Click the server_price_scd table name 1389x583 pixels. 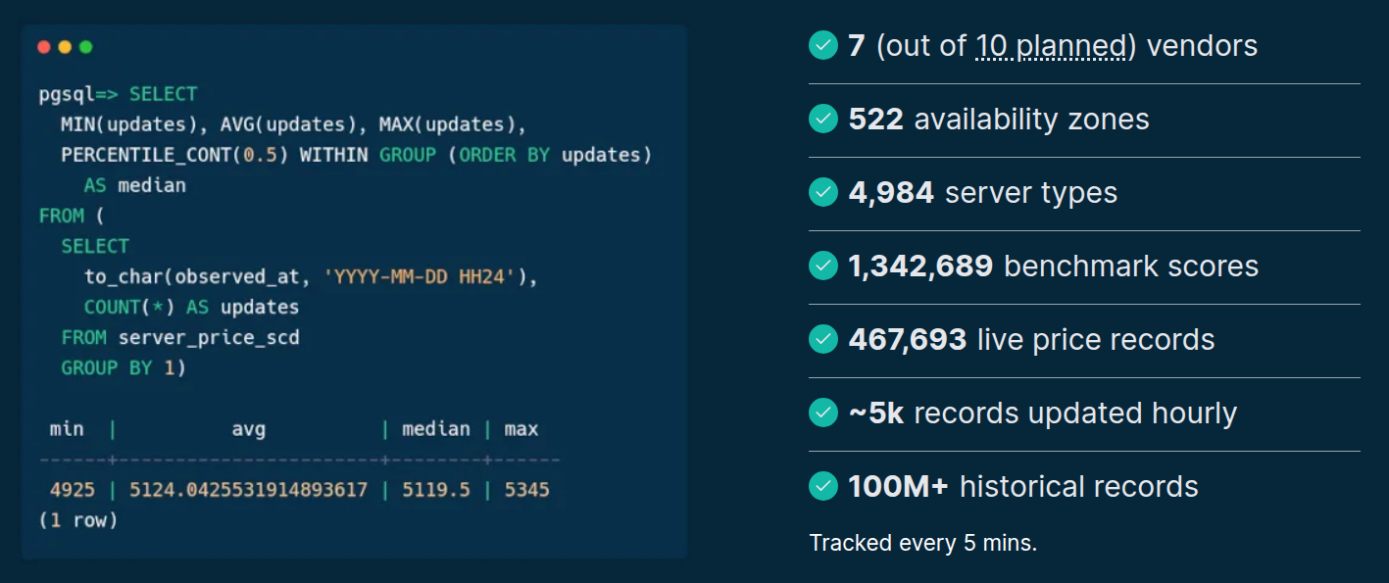pyautogui.click(x=208, y=338)
